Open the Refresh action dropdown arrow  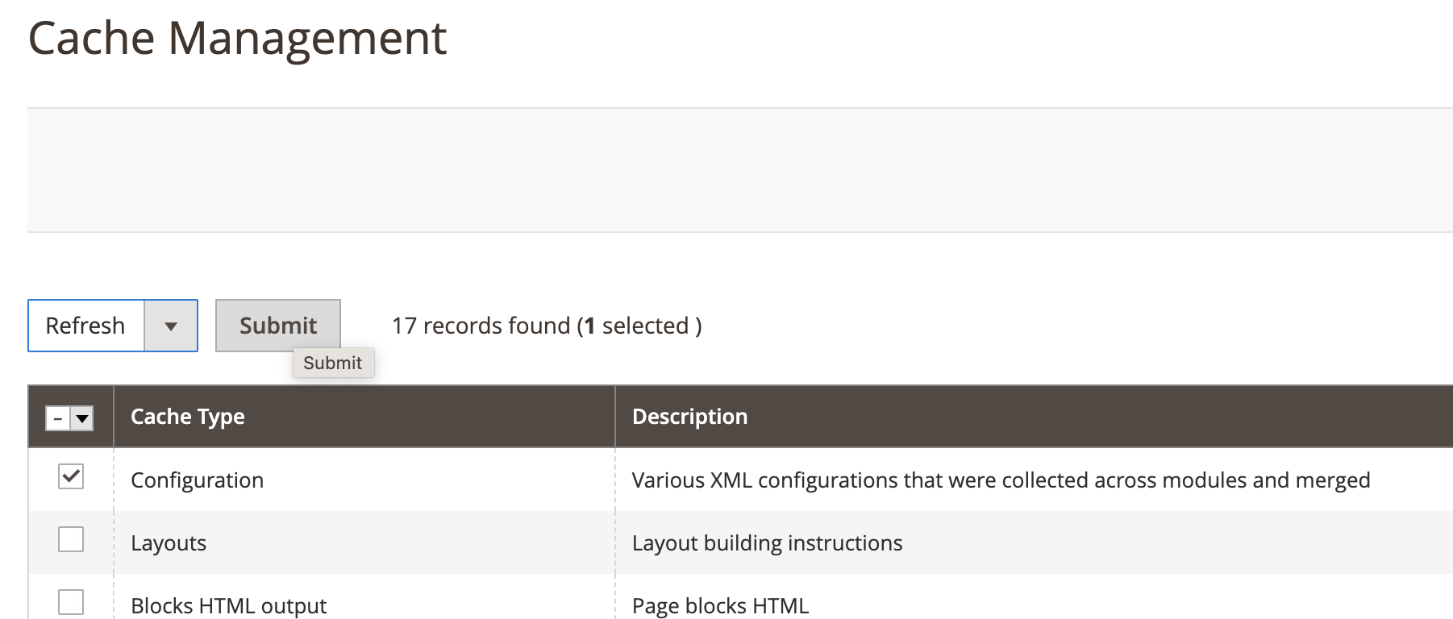[170, 326]
